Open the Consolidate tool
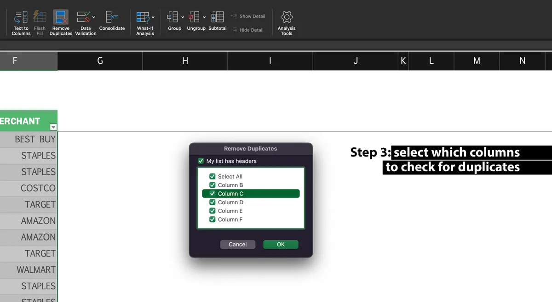552x302 pixels. (x=112, y=22)
